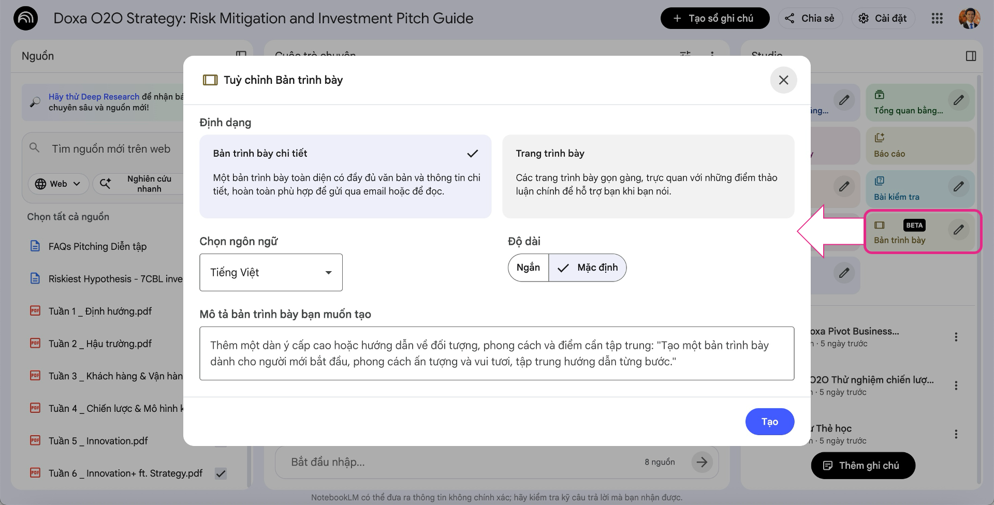The height and width of the screenshot is (505, 994).
Task: Click the NotebookLM logo icon
Action: coord(25,19)
